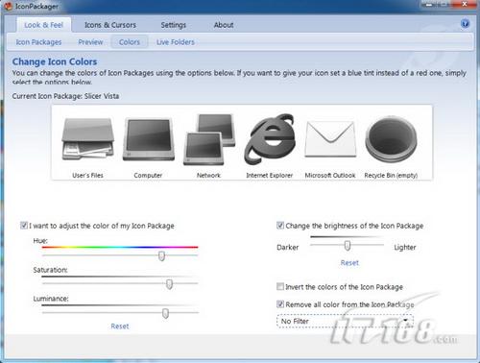Click the Computer icon preview
The width and height of the screenshot is (480, 363).
pyautogui.click(x=149, y=139)
